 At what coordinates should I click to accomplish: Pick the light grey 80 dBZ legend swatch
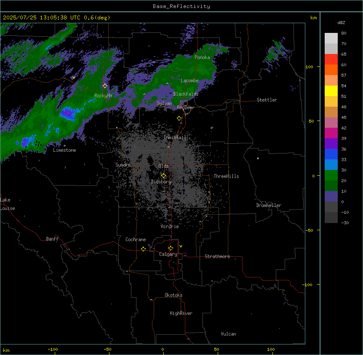click(331, 38)
